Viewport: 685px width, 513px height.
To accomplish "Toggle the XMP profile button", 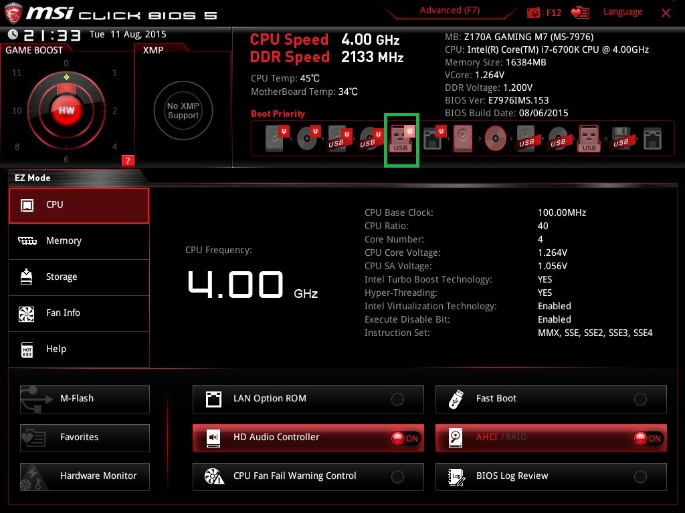I will click(183, 110).
